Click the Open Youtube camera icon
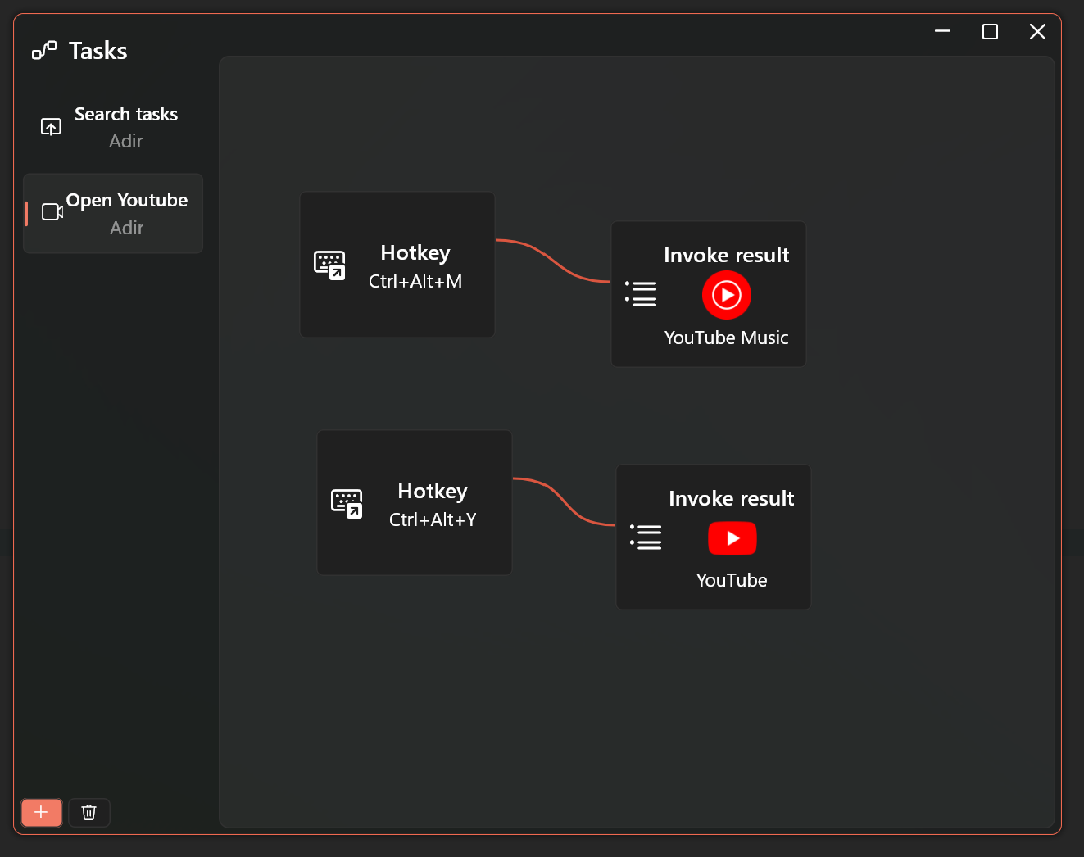Image resolution: width=1084 pixels, height=857 pixels. 52,212
